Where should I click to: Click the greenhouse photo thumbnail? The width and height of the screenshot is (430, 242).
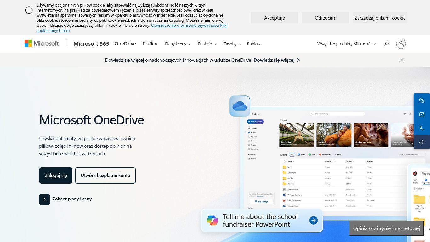click(x=297, y=135)
